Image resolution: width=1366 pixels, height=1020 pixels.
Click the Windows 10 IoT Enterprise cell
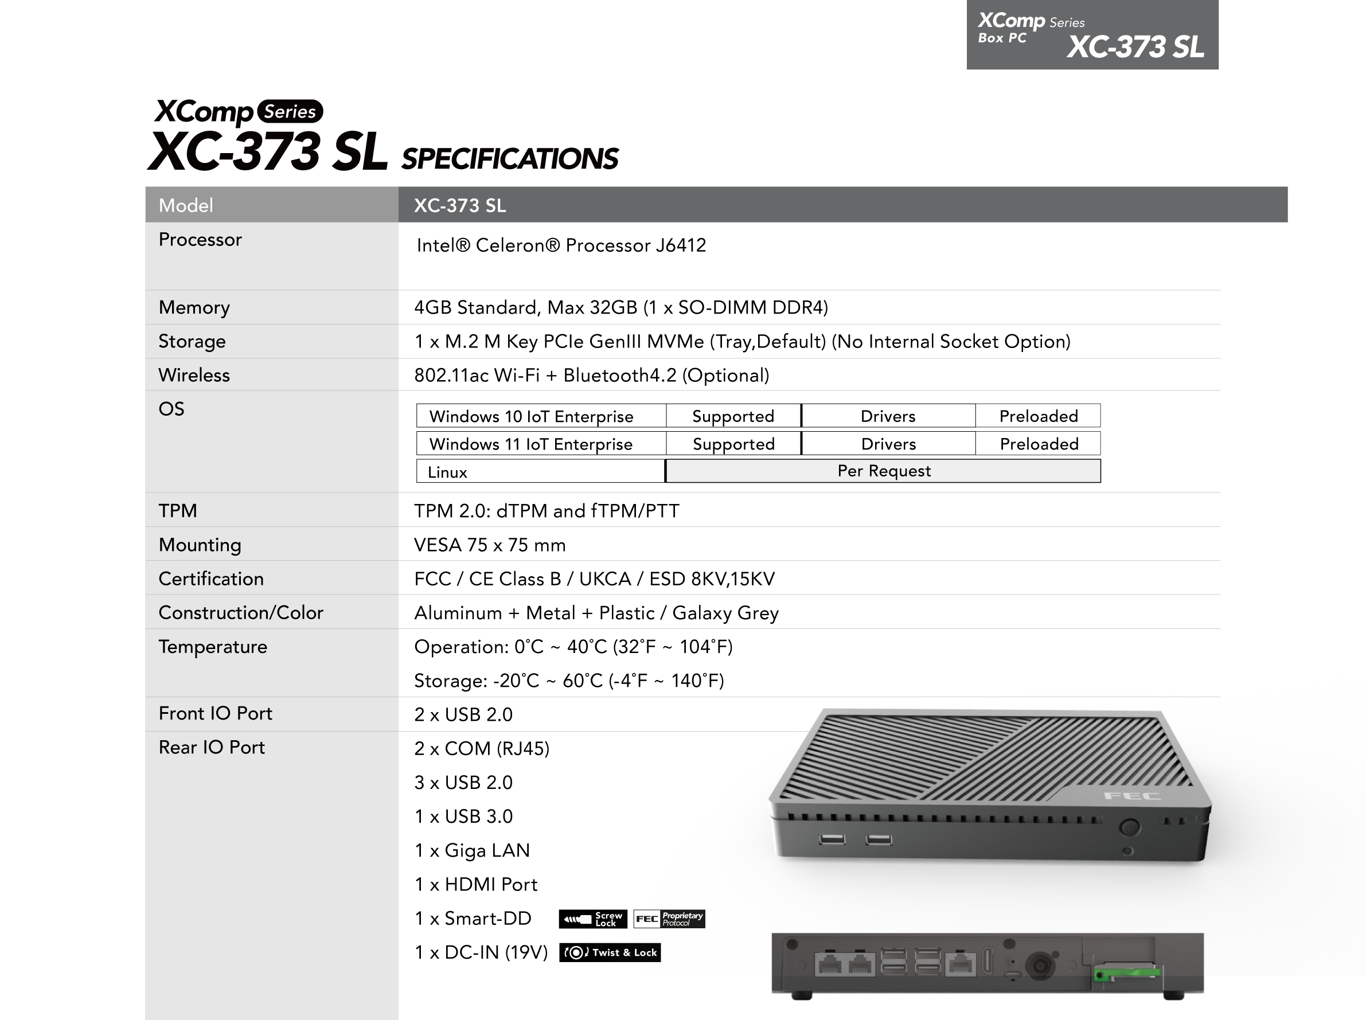click(x=541, y=416)
